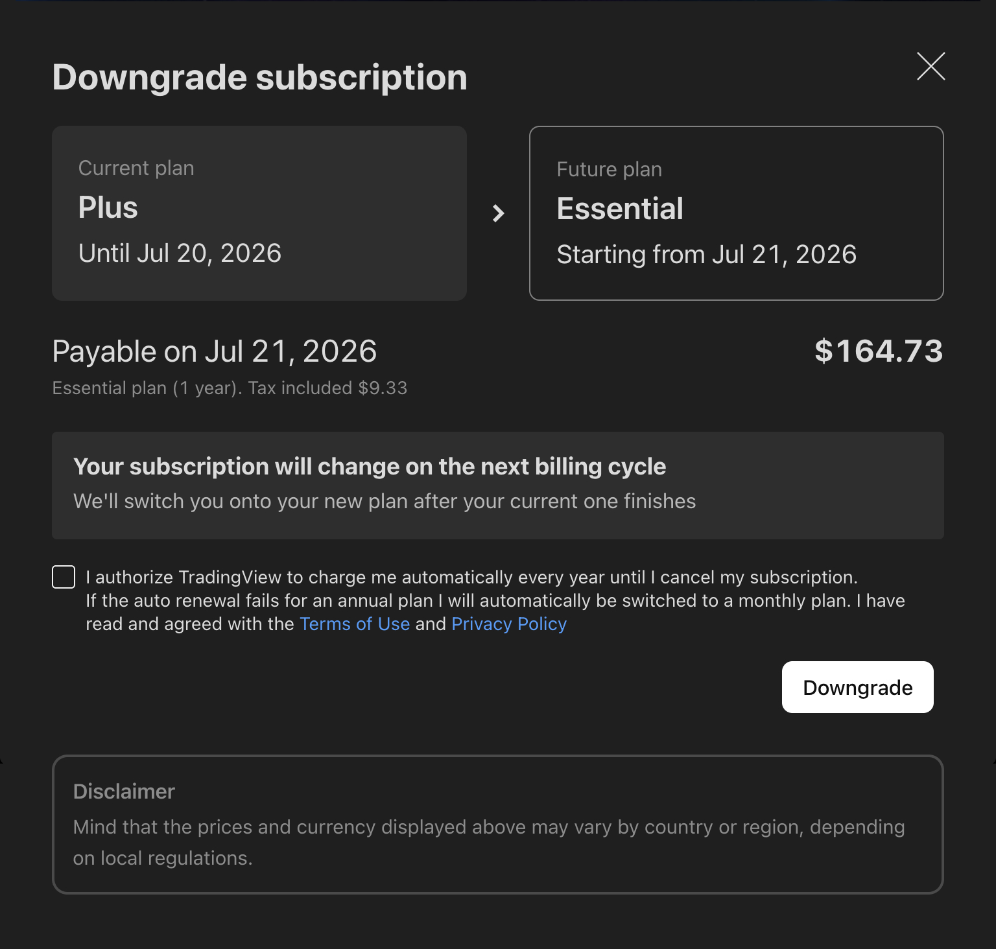Click the Future plan label

point(609,169)
